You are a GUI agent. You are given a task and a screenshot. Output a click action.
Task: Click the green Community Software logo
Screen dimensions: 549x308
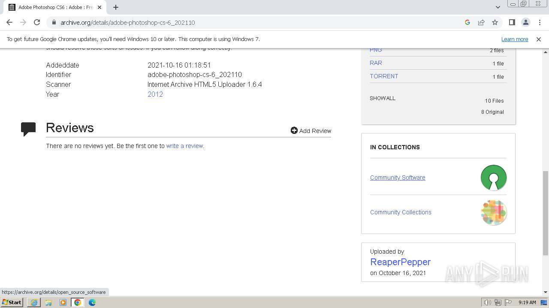point(494,178)
